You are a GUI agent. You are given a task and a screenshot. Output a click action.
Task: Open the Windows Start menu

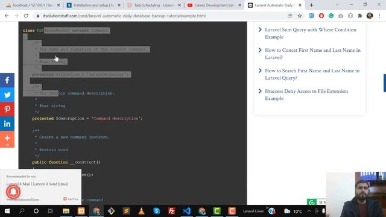pyautogui.click(x=7, y=211)
